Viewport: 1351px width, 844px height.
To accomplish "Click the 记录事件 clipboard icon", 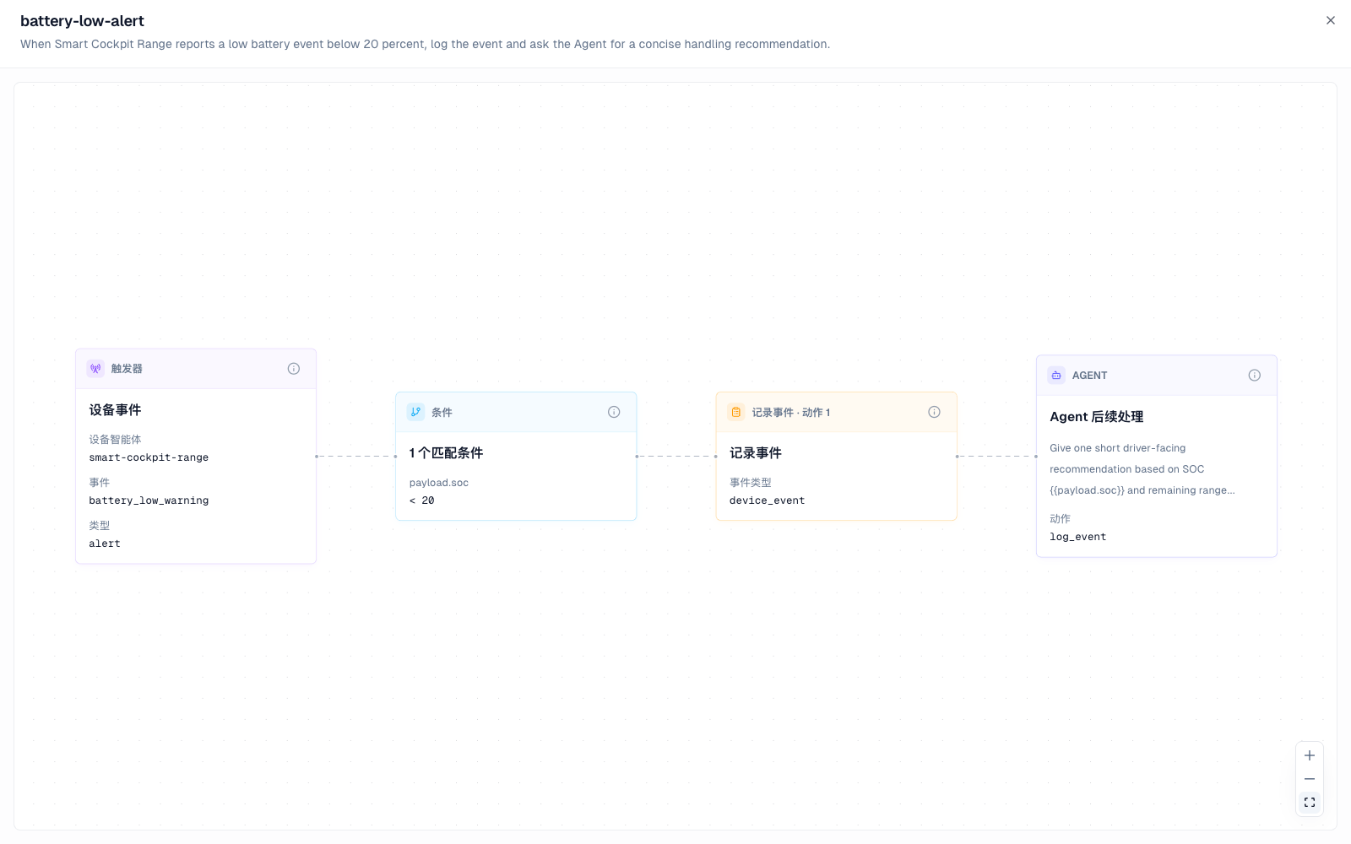I will click(x=736, y=412).
